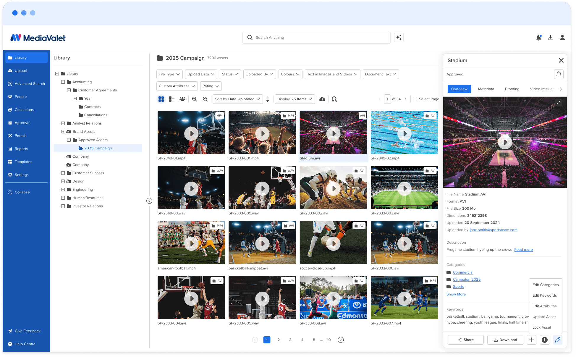Click next page arrow at bottom pagination
The width and height of the screenshot is (576, 357).
[x=341, y=340]
